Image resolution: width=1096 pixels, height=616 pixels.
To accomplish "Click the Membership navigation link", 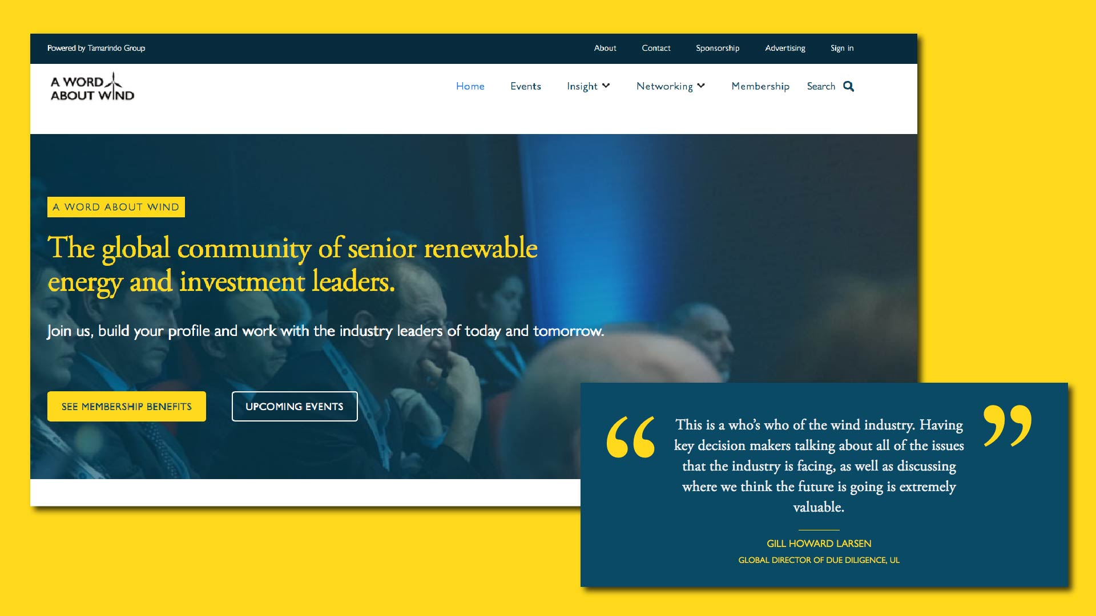I will [760, 86].
